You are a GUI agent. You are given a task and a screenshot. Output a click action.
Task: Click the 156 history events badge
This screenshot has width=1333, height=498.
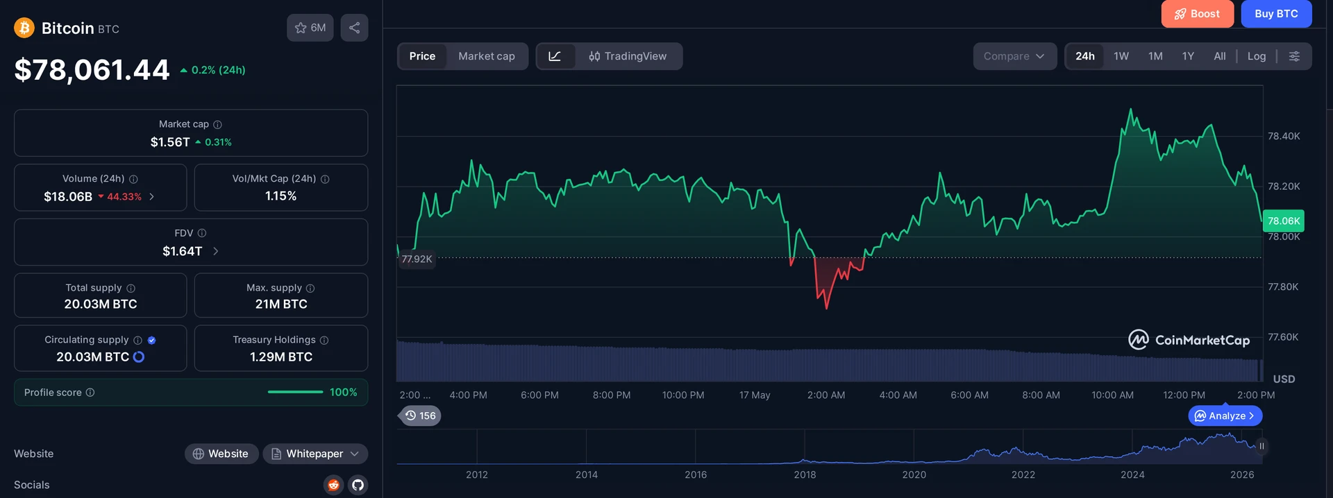(421, 416)
